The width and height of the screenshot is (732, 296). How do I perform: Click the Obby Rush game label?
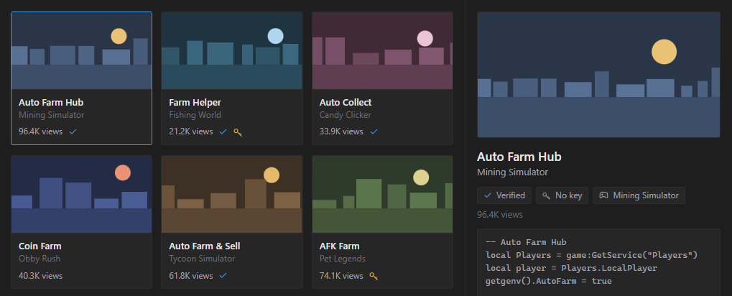point(40,259)
